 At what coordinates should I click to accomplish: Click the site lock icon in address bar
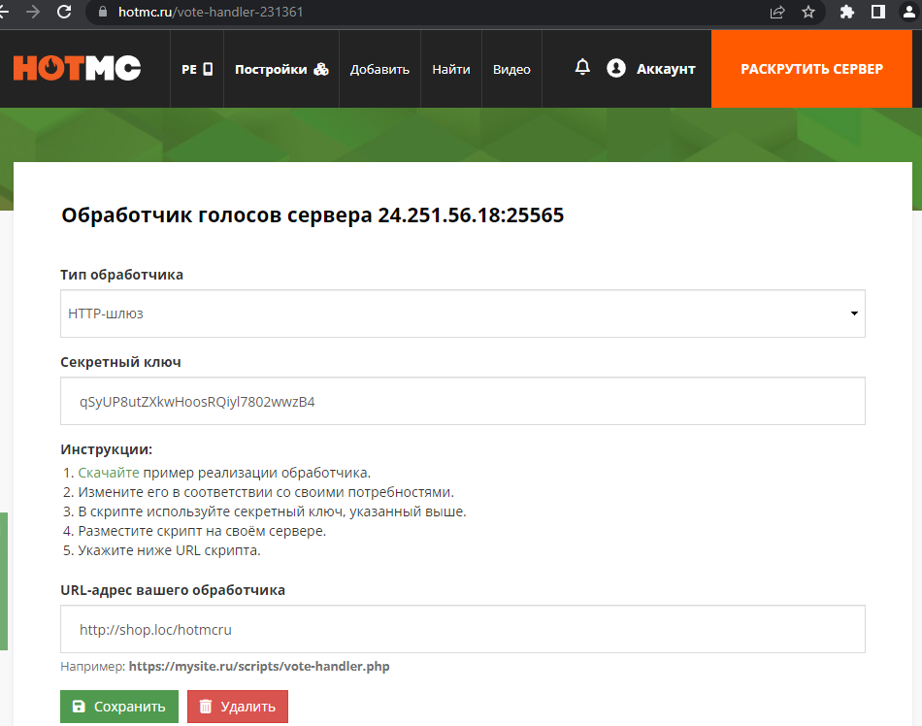pyautogui.click(x=103, y=13)
